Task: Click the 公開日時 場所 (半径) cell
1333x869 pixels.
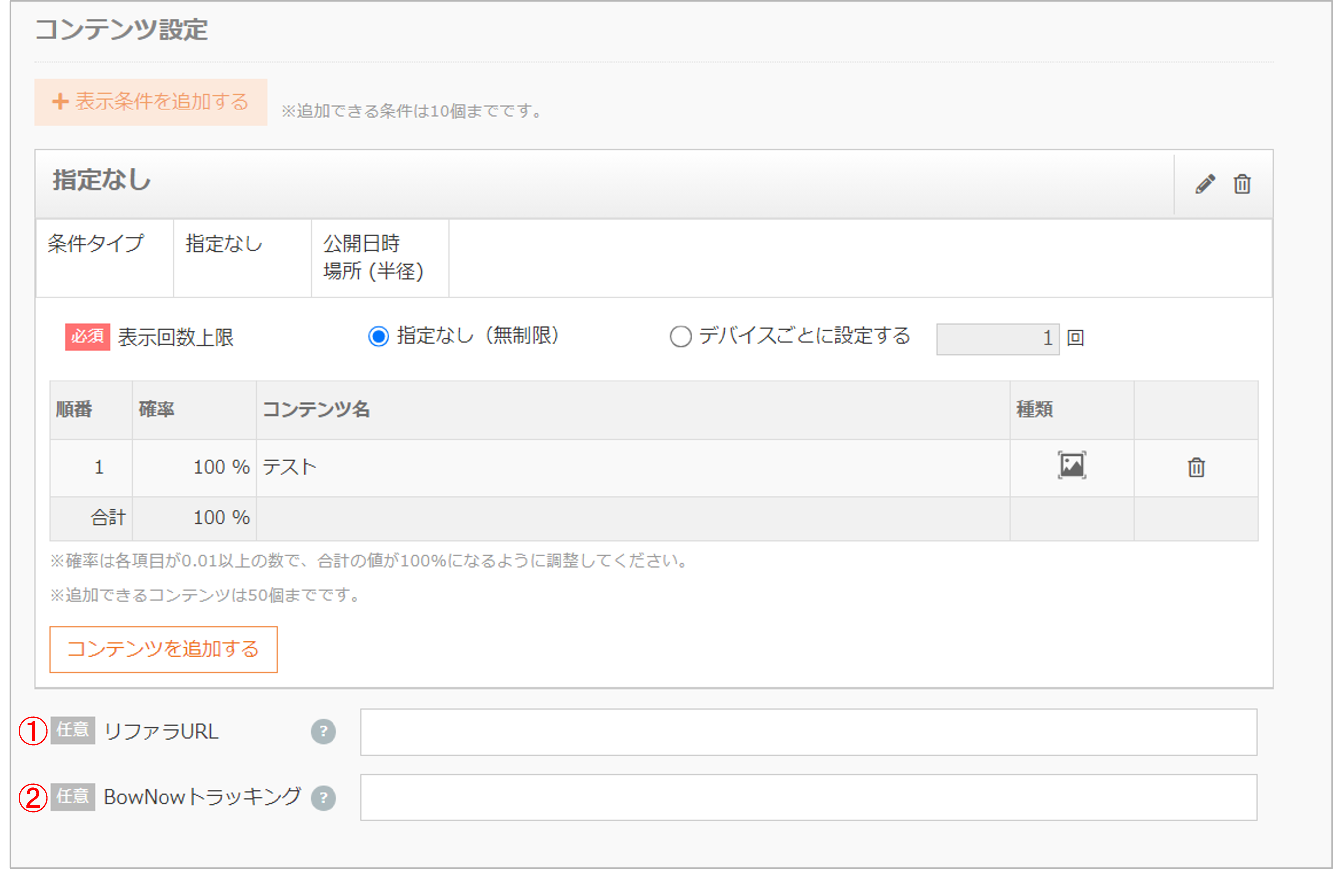Action: (x=380, y=258)
